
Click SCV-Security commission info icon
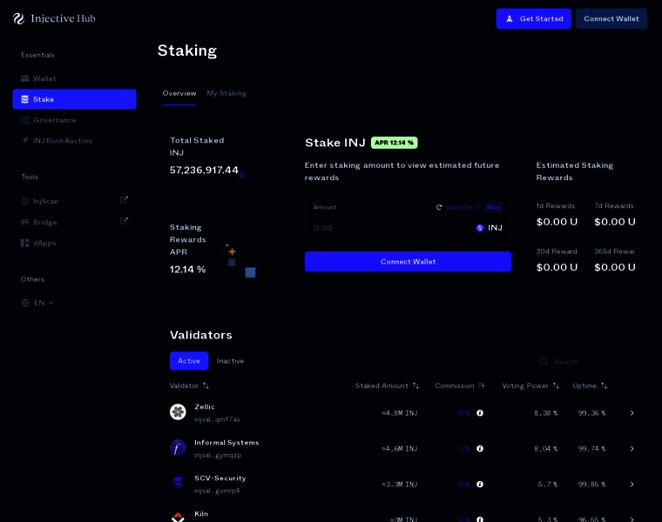tap(480, 485)
